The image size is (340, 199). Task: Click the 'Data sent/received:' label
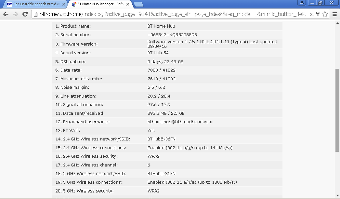(83, 113)
